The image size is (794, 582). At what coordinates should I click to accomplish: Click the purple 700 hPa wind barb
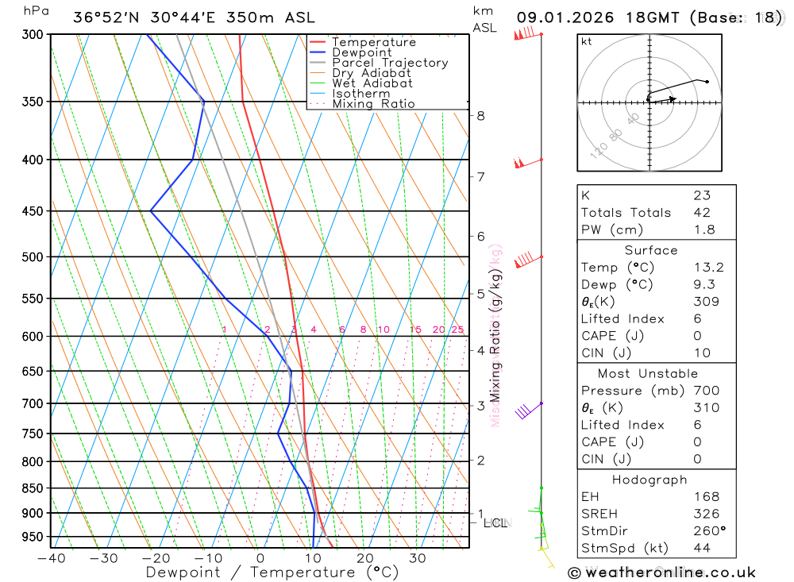click(529, 410)
